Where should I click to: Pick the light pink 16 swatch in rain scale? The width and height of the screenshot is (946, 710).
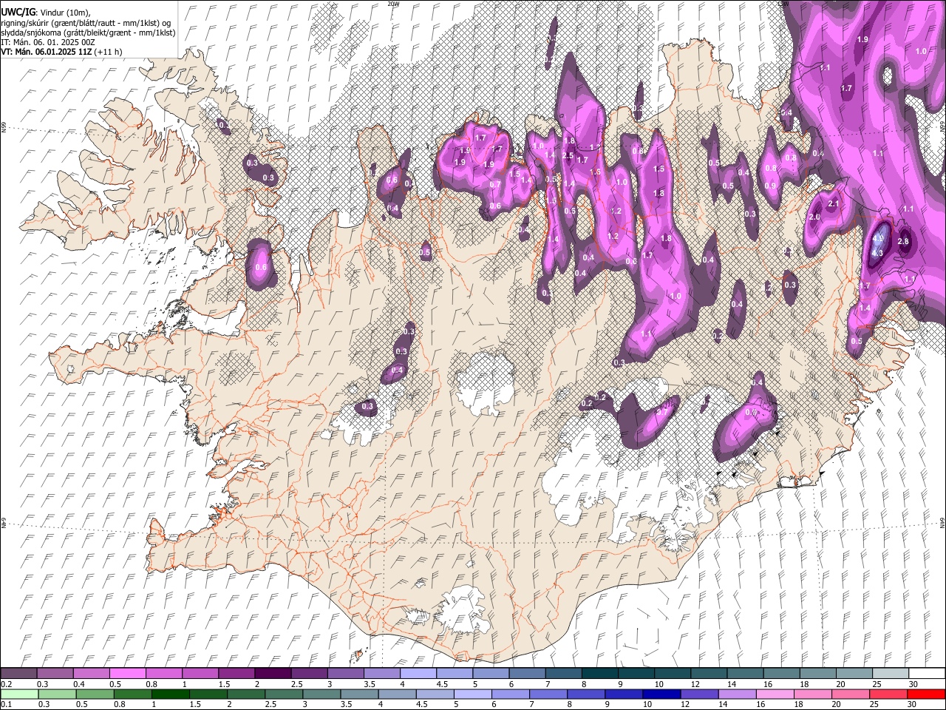pos(775,694)
